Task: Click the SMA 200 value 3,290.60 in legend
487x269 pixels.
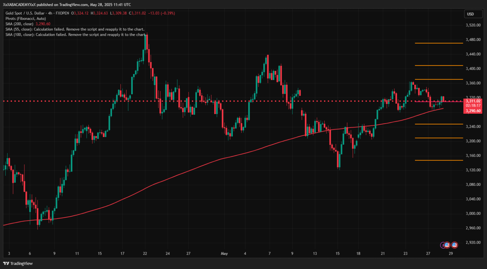Action: tap(43, 24)
